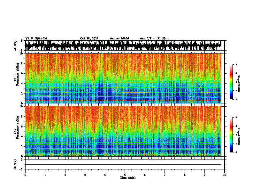This screenshot has height=196, width=253.
Task: Click the "ch.3(V)" axis label
Action: 15,164
